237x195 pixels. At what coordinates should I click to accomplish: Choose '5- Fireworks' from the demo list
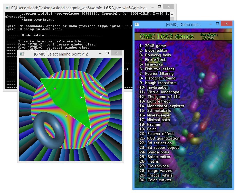(151, 64)
